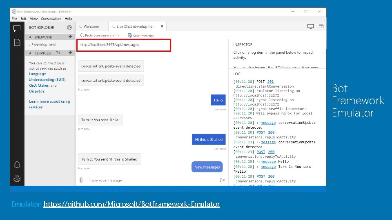392x220 pixels.
Task: Close the Live Chat tab
Action: pos(162,26)
